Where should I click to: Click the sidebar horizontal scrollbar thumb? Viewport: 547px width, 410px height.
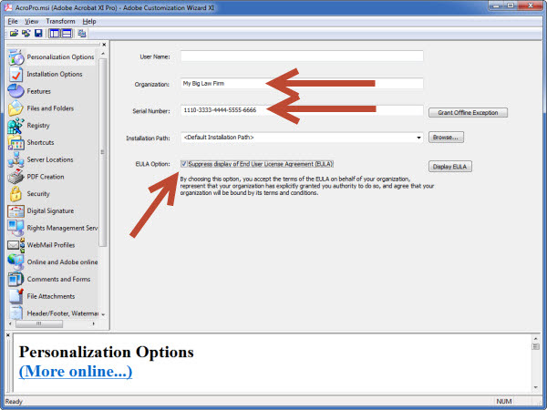click(x=39, y=323)
